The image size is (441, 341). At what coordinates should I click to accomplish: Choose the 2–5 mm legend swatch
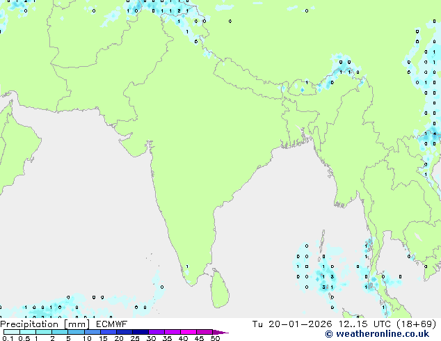tap(60, 332)
